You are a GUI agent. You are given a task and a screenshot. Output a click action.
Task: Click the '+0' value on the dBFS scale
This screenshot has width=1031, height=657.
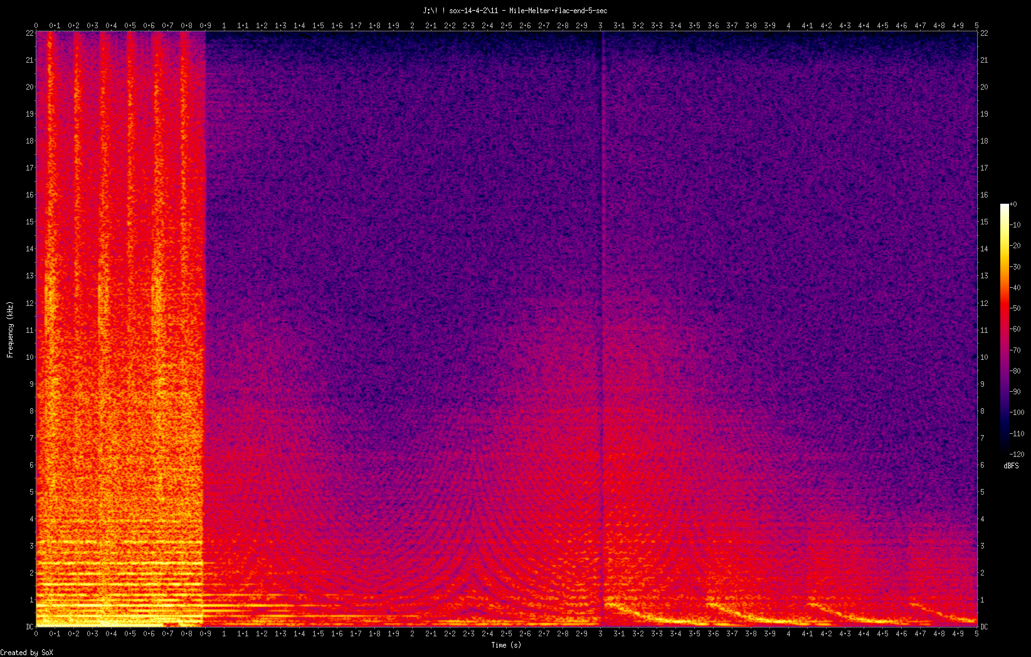[x=1013, y=204]
